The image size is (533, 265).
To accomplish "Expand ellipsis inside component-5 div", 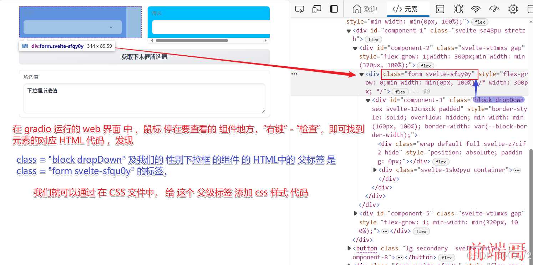I will click(x=385, y=231).
